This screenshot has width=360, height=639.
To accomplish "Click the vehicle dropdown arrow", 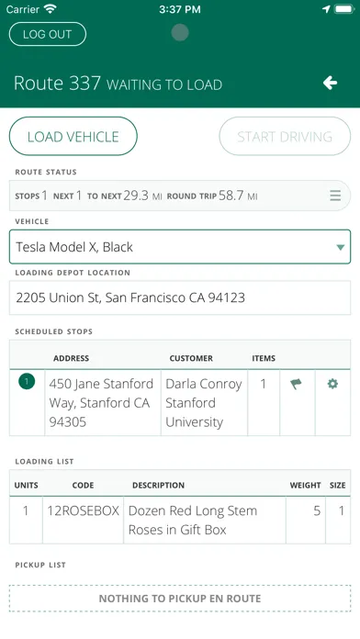I will (x=341, y=247).
